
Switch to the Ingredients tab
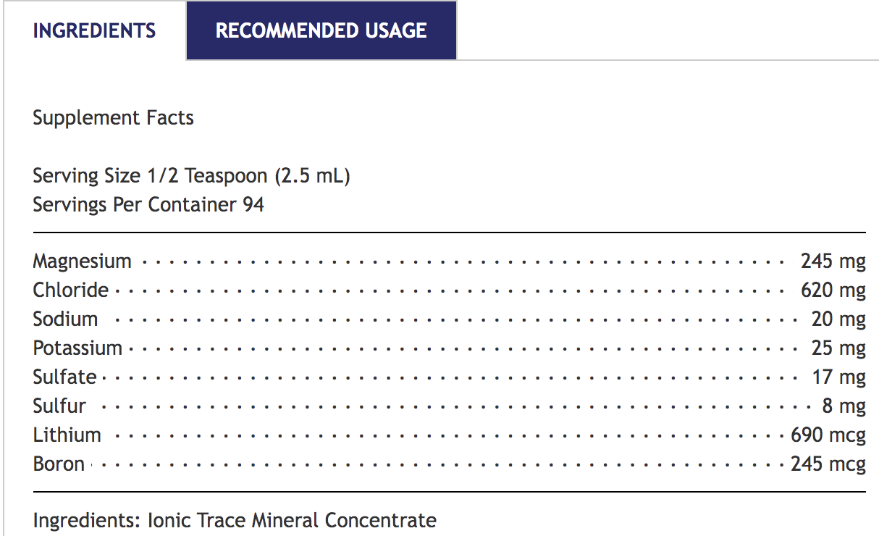tap(94, 30)
